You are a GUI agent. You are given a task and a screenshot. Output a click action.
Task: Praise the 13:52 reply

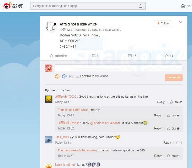point(173,128)
